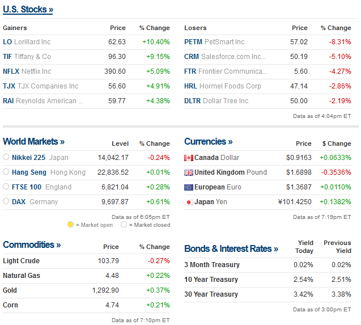
Task: Click Lorillard's +10.40% change value
Action: (156, 42)
